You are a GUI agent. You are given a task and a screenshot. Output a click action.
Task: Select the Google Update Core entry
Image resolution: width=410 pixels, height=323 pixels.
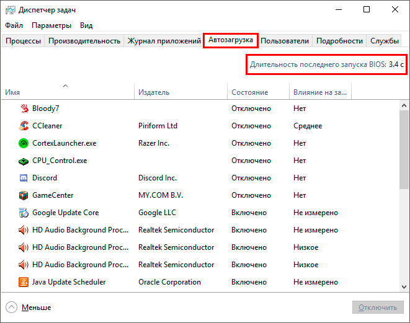(x=65, y=213)
